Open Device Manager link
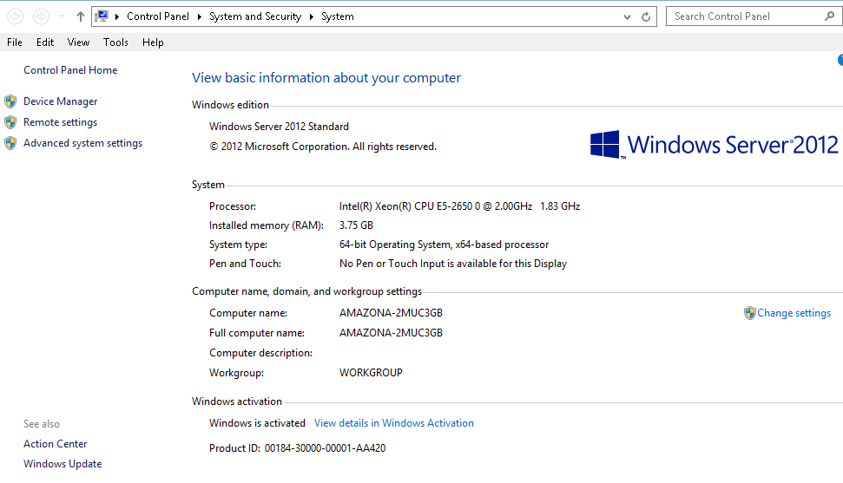The height and width of the screenshot is (483, 843). point(60,101)
